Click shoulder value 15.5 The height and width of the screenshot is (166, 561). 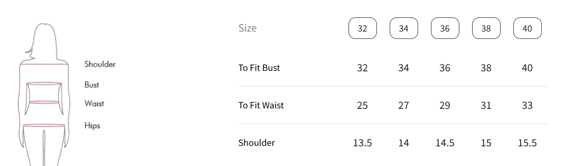527,143
